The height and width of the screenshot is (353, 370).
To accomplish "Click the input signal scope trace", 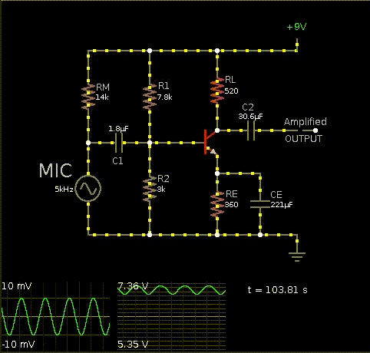I will click(x=55, y=316).
